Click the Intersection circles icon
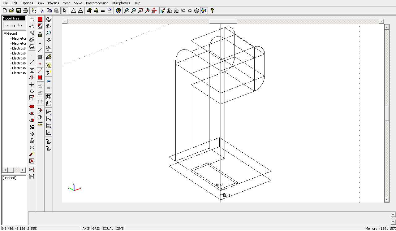Screen dimensions: 396x231 tap(32, 113)
